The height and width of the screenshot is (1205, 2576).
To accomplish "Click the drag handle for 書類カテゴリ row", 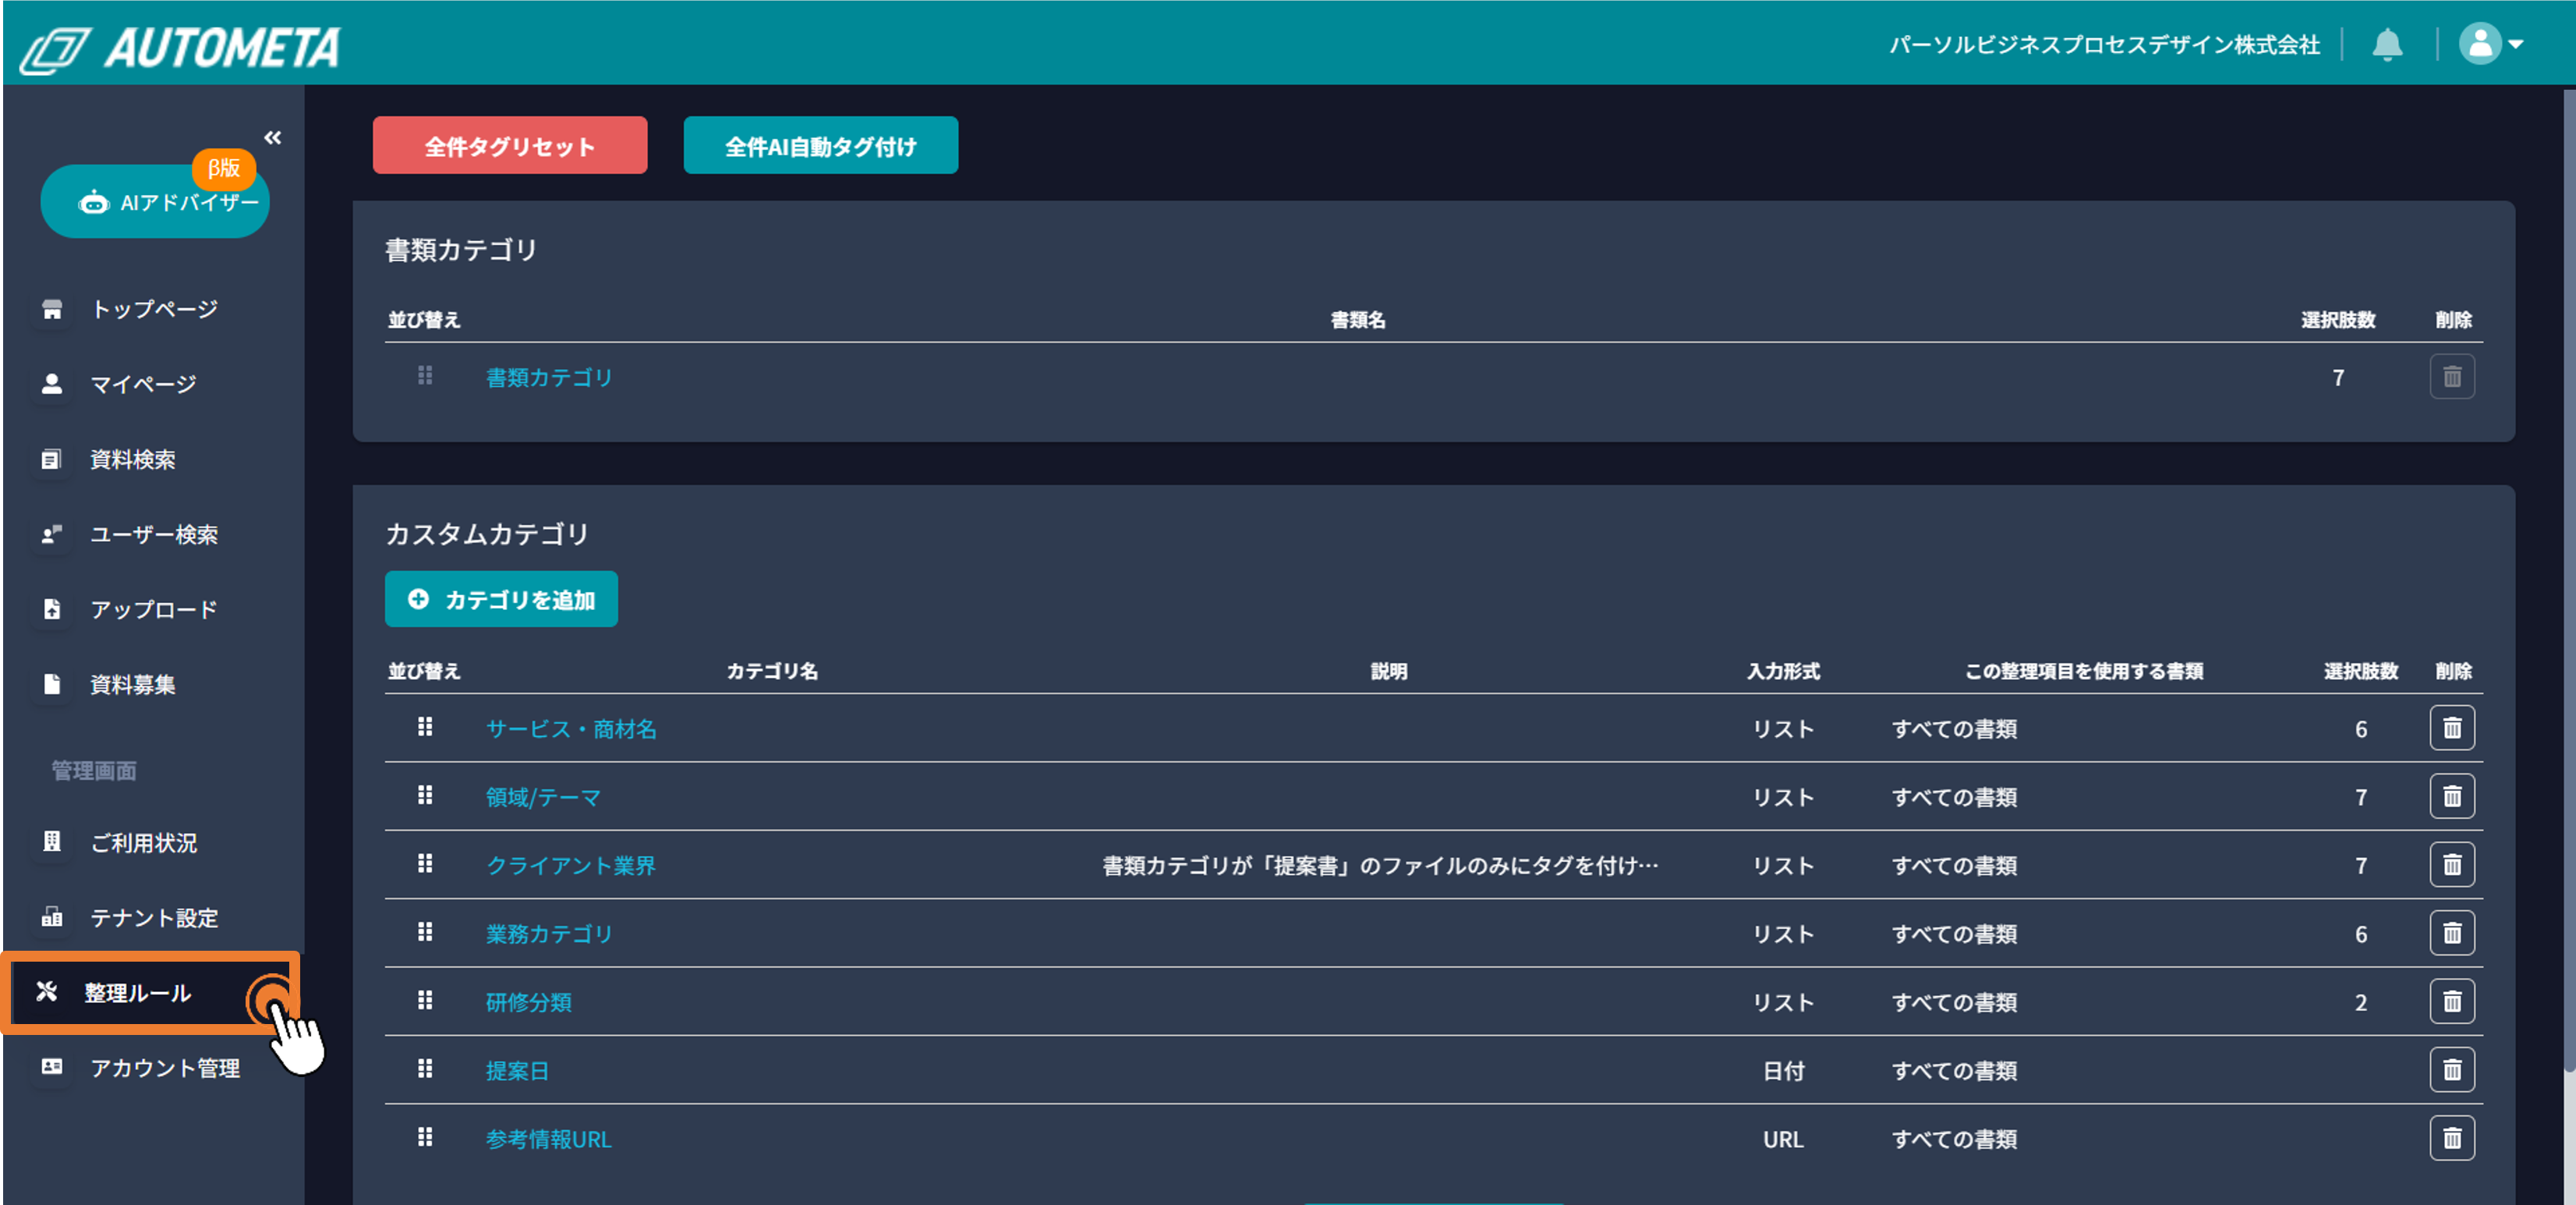I will (425, 375).
